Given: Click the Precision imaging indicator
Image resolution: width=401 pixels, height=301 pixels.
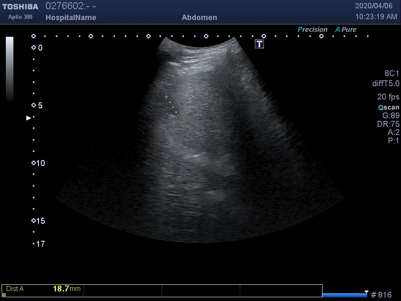Looking at the screenshot, I should (x=312, y=29).
